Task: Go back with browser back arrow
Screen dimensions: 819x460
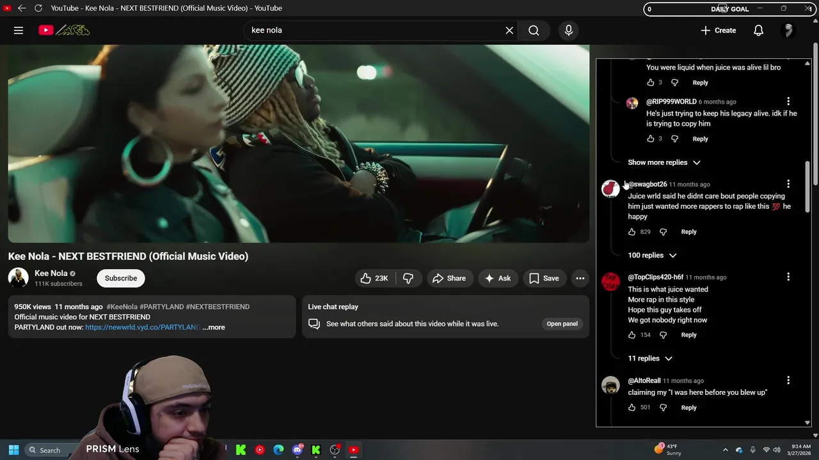Action: click(x=22, y=8)
